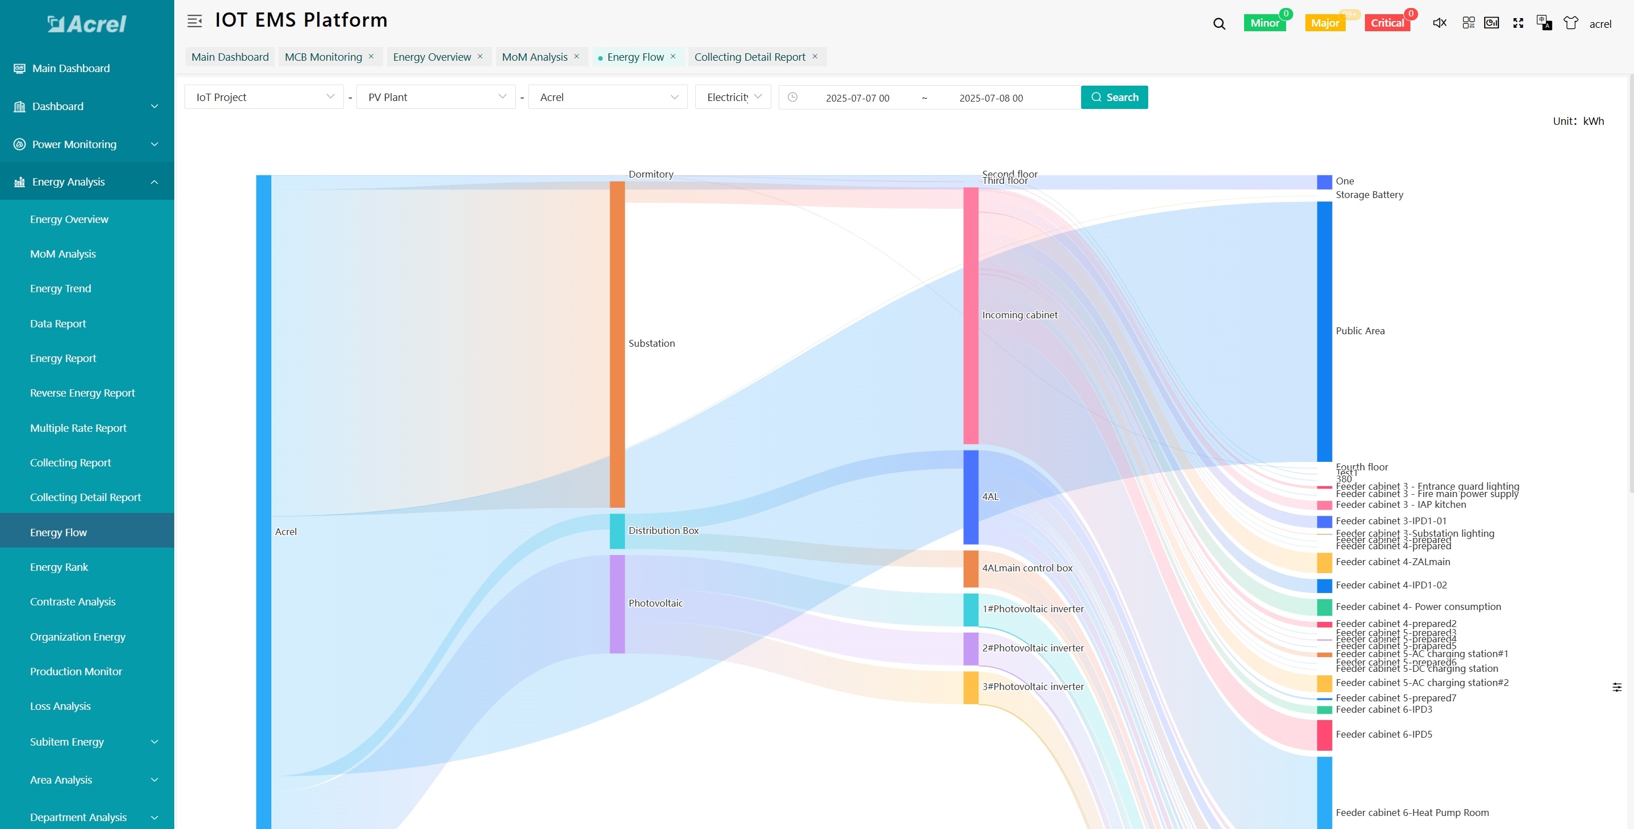Viewport: 1634px width, 829px height.
Task: Switch language translate icon
Action: [1544, 23]
